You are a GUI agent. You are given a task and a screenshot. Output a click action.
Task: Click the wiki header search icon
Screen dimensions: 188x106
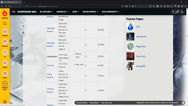click(173, 12)
